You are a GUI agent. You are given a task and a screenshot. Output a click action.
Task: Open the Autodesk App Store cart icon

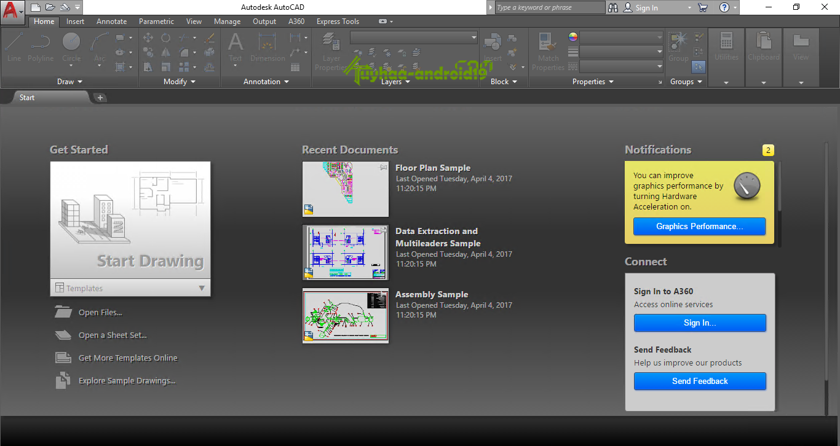pyautogui.click(x=703, y=7)
